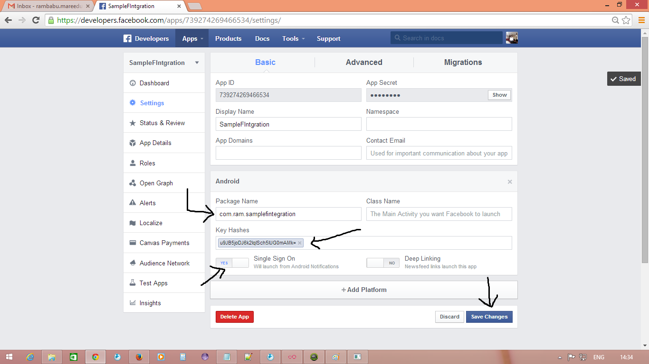Open the Calculator from taskbar
The width and height of the screenshot is (649, 364).
tap(182, 357)
